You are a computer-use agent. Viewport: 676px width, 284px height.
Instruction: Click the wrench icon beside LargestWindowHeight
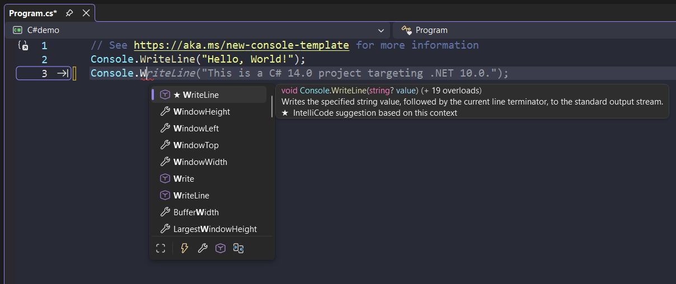[165, 229]
